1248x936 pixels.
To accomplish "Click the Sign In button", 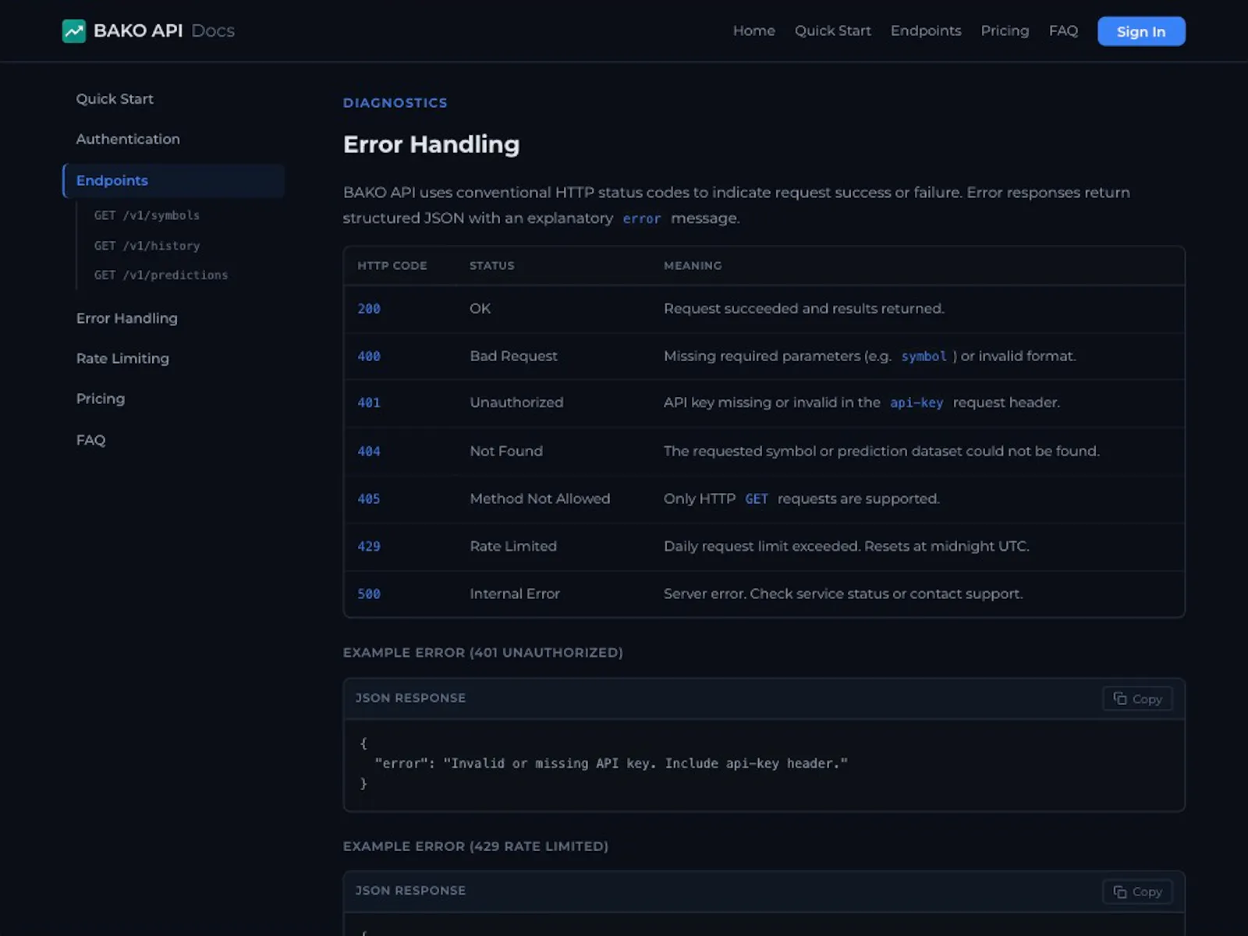I will 1141,31.
